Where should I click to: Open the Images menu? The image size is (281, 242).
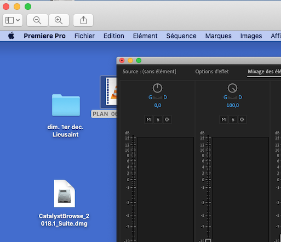click(x=251, y=36)
